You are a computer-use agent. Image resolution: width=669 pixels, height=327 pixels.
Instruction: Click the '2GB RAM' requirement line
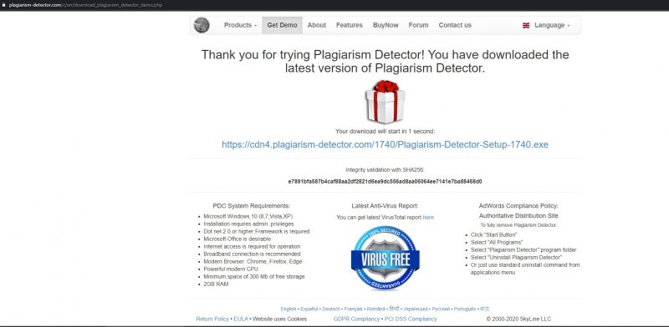pos(216,284)
